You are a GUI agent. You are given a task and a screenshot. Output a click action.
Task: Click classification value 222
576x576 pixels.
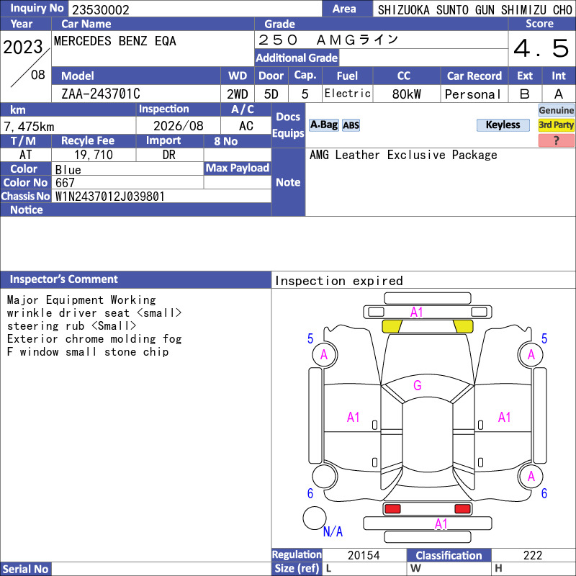pos(533,555)
